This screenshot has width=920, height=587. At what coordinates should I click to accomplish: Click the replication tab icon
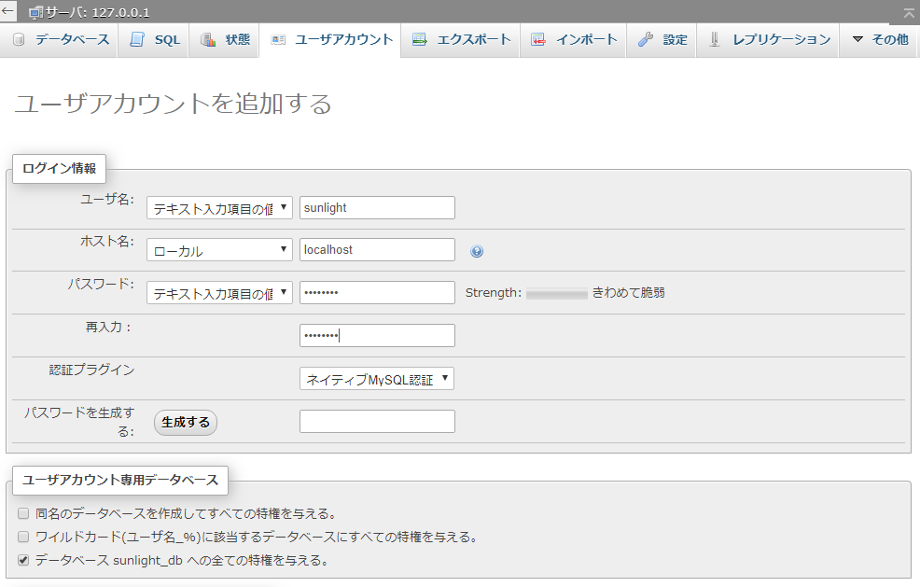click(x=715, y=40)
